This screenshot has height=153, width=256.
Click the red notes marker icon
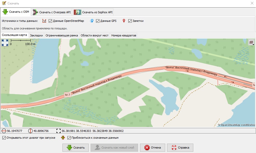124,21
